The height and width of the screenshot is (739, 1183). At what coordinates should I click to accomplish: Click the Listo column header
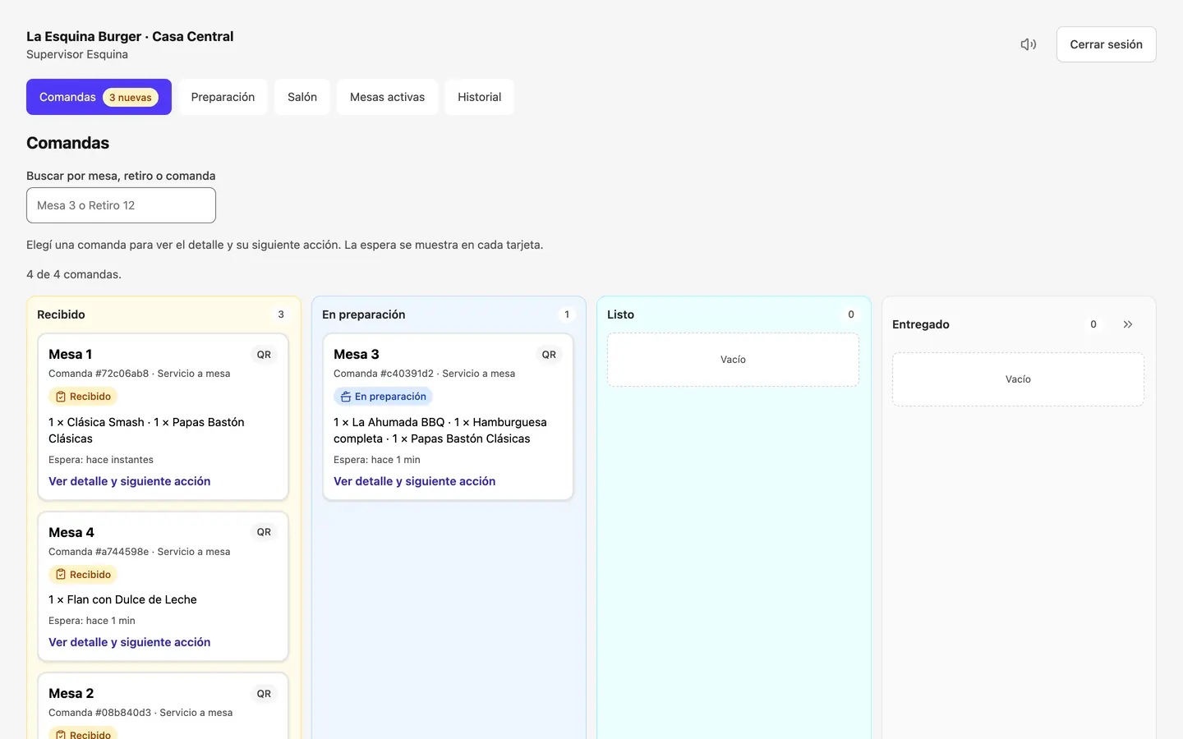coord(620,314)
